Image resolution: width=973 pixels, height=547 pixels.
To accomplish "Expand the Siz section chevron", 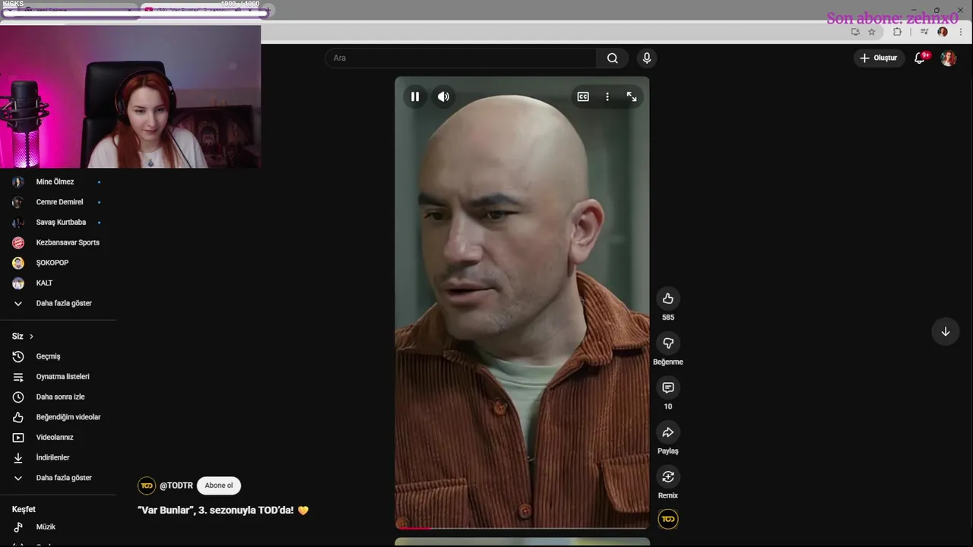I will [x=31, y=337].
